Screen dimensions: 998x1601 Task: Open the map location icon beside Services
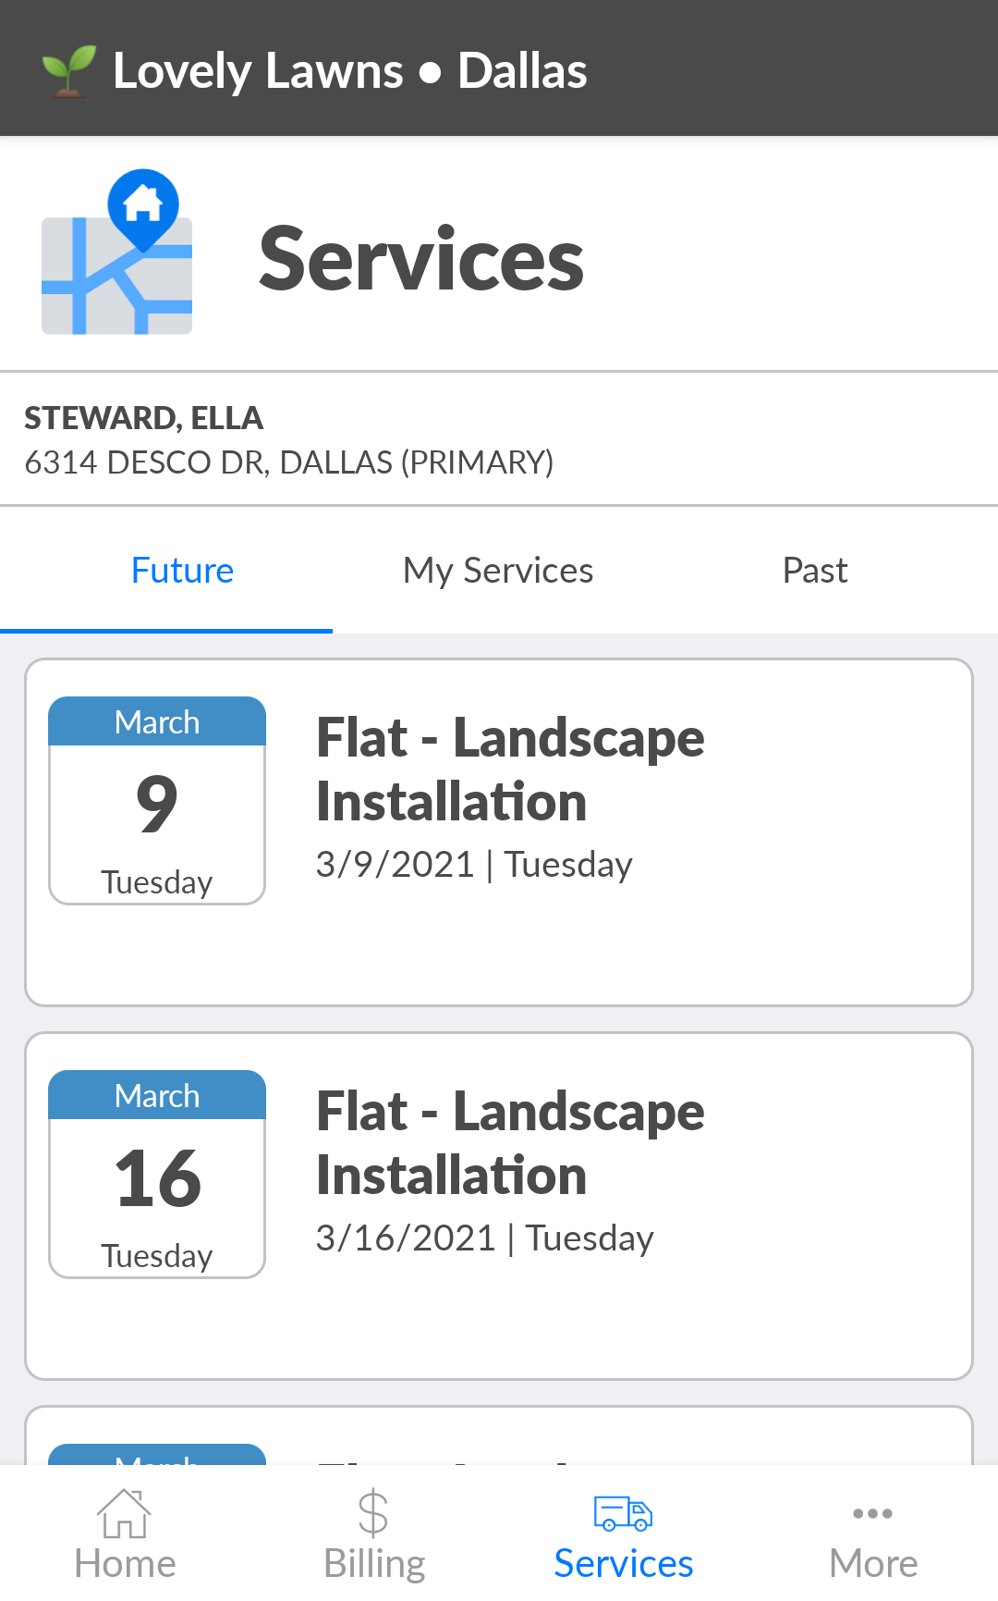click(117, 252)
